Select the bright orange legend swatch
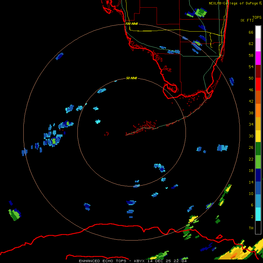Viewport: 263px width, 263px height. 258,110
